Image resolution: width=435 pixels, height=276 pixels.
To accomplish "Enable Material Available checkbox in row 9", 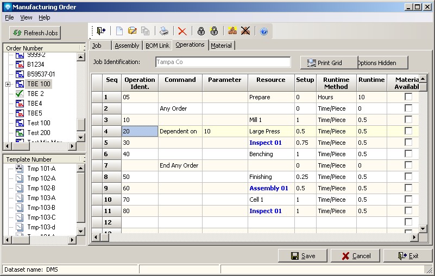I will tap(408, 188).
